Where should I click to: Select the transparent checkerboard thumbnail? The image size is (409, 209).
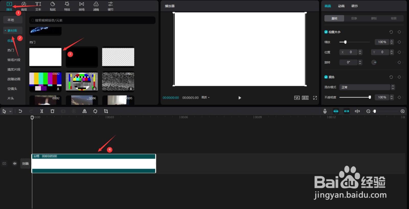(x=118, y=57)
